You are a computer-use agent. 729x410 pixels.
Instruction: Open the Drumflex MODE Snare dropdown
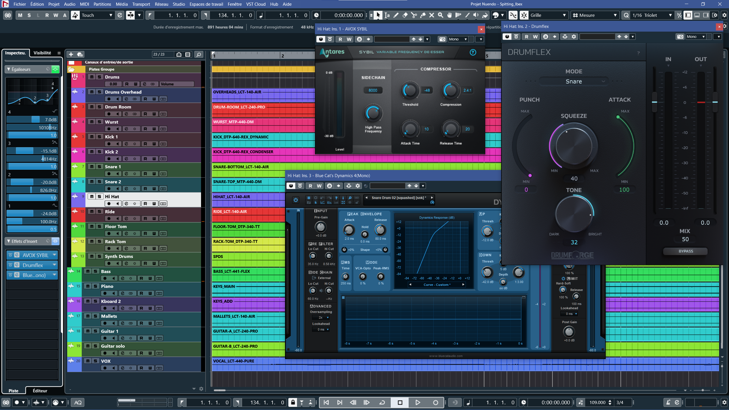click(574, 82)
